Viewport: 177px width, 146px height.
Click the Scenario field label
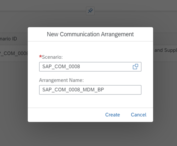click(x=52, y=57)
